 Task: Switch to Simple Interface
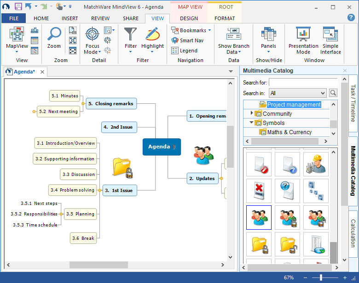(330, 41)
